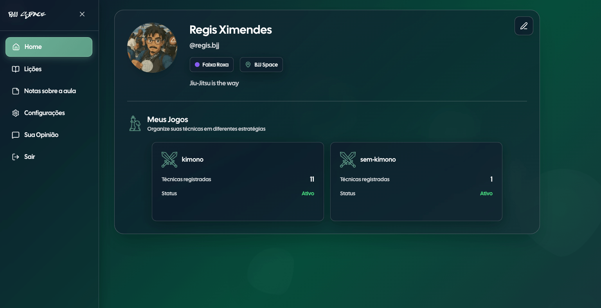This screenshot has height=308, width=601.
Task: Click the logout arrow icon
Action: coord(16,157)
